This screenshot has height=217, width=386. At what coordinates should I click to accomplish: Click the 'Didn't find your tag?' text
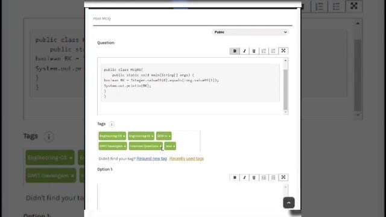click(117, 159)
